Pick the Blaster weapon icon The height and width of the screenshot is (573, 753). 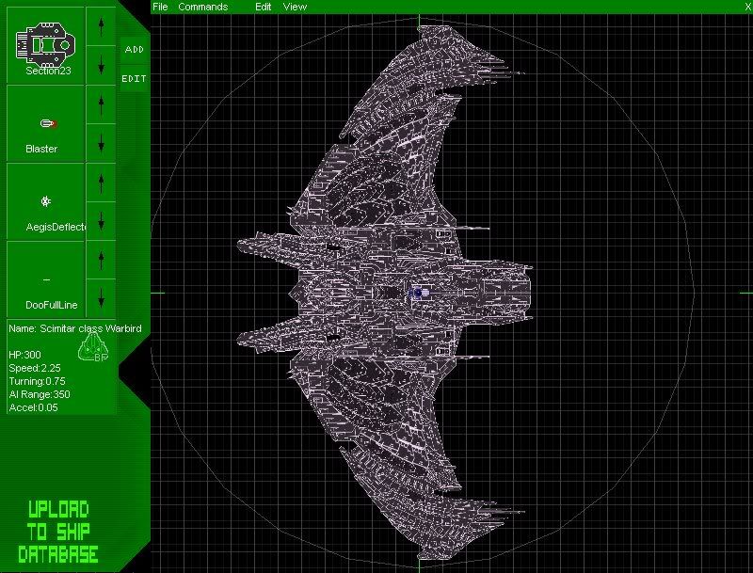48,123
